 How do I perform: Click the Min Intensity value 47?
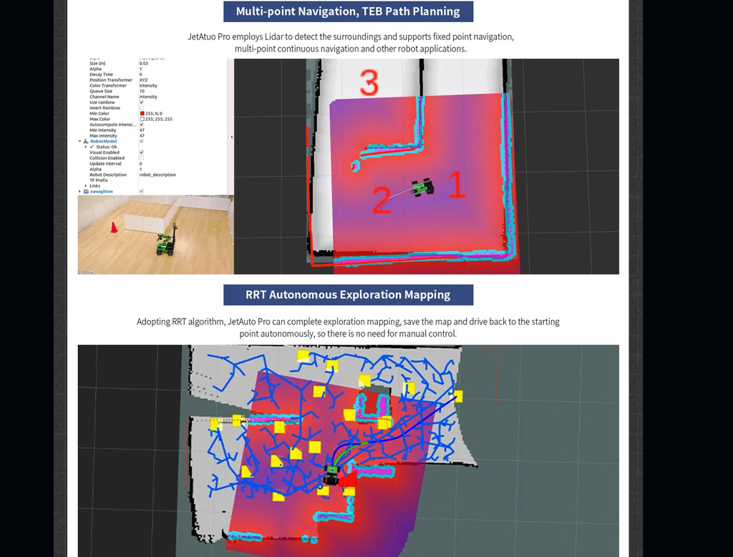click(142, 130)
